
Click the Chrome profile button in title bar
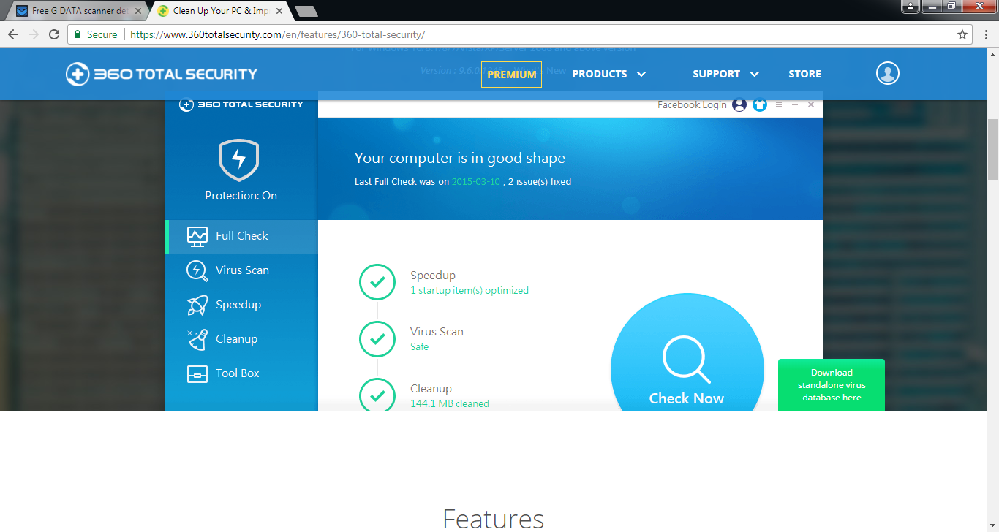click(910, 6)
